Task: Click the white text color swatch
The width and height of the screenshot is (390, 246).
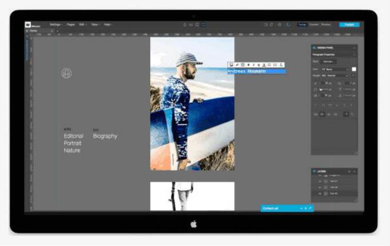Action: (353, 69)
